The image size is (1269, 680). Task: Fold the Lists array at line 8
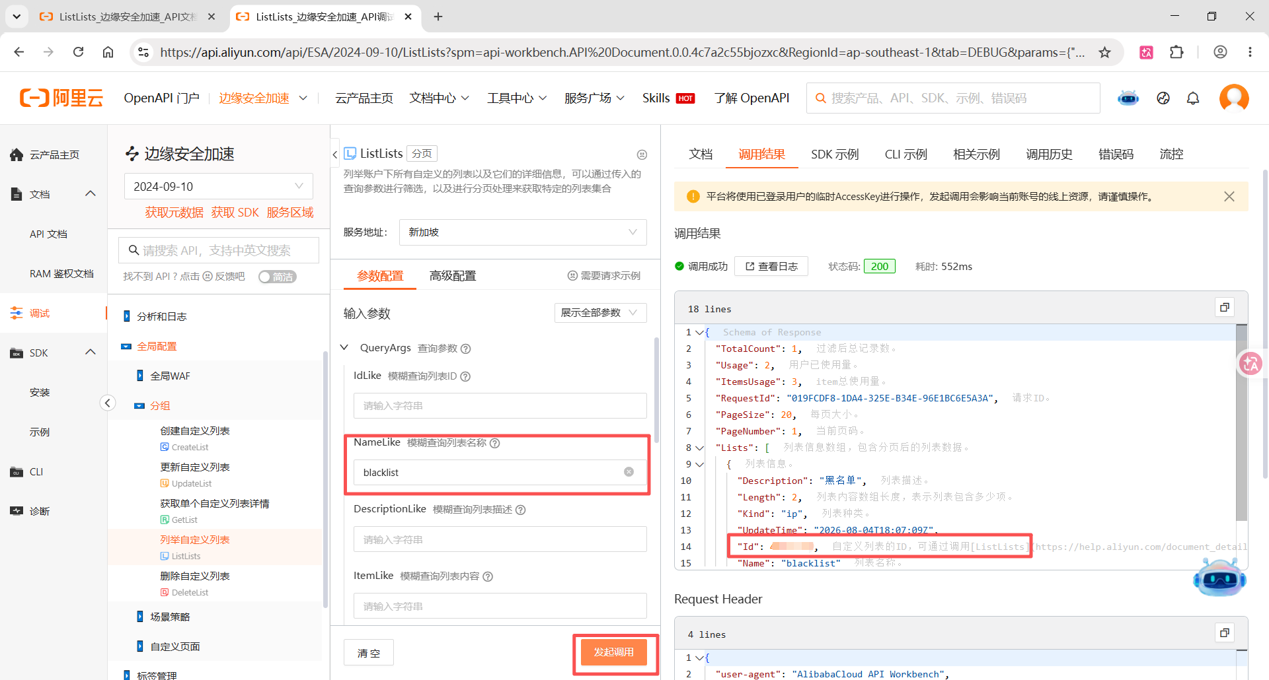tap(700, 448)
